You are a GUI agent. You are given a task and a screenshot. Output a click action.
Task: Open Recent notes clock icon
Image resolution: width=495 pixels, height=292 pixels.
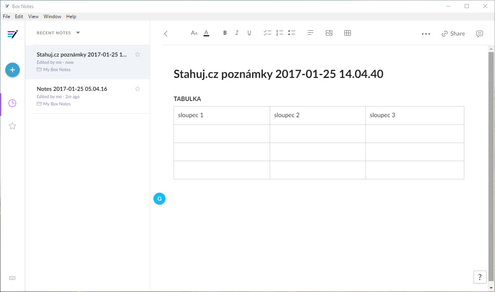[13, 103]
